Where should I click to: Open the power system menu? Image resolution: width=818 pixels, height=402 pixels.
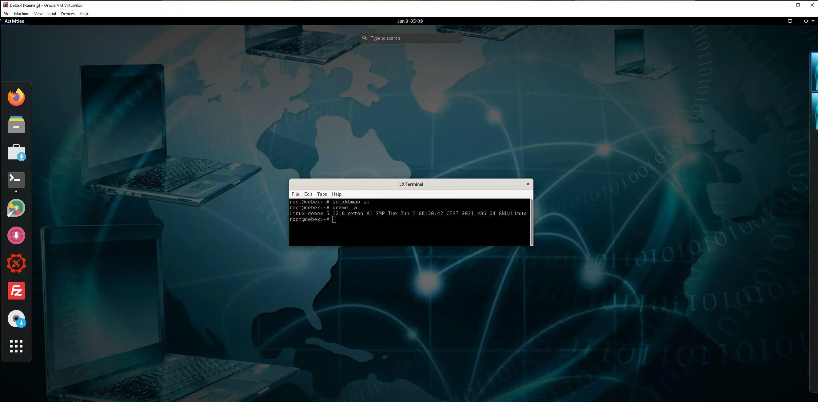pyautogui.click(x=808, y=21)
